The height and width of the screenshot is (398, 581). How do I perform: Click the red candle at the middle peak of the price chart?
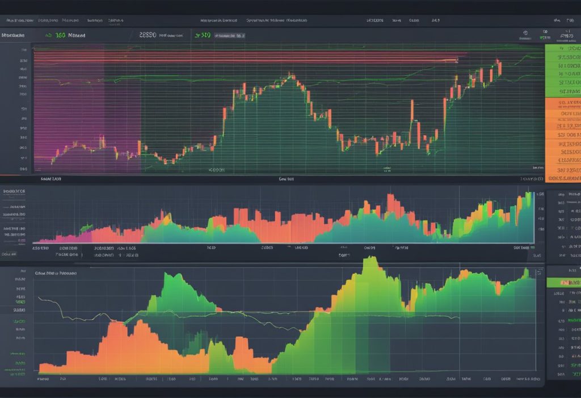(x=290, y=77)
